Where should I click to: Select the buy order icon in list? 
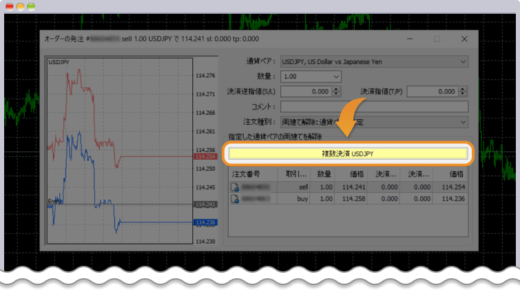click(x=236, y=198)
